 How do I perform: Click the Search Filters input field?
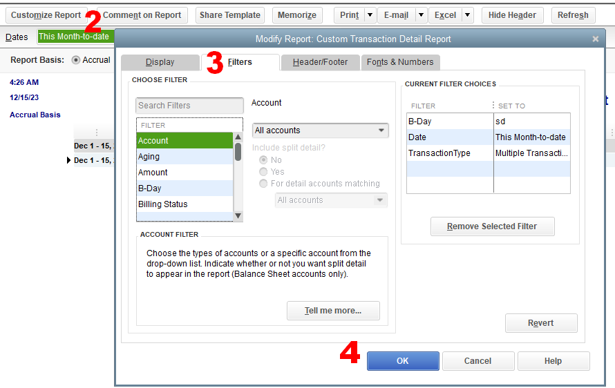pos(189,106)
